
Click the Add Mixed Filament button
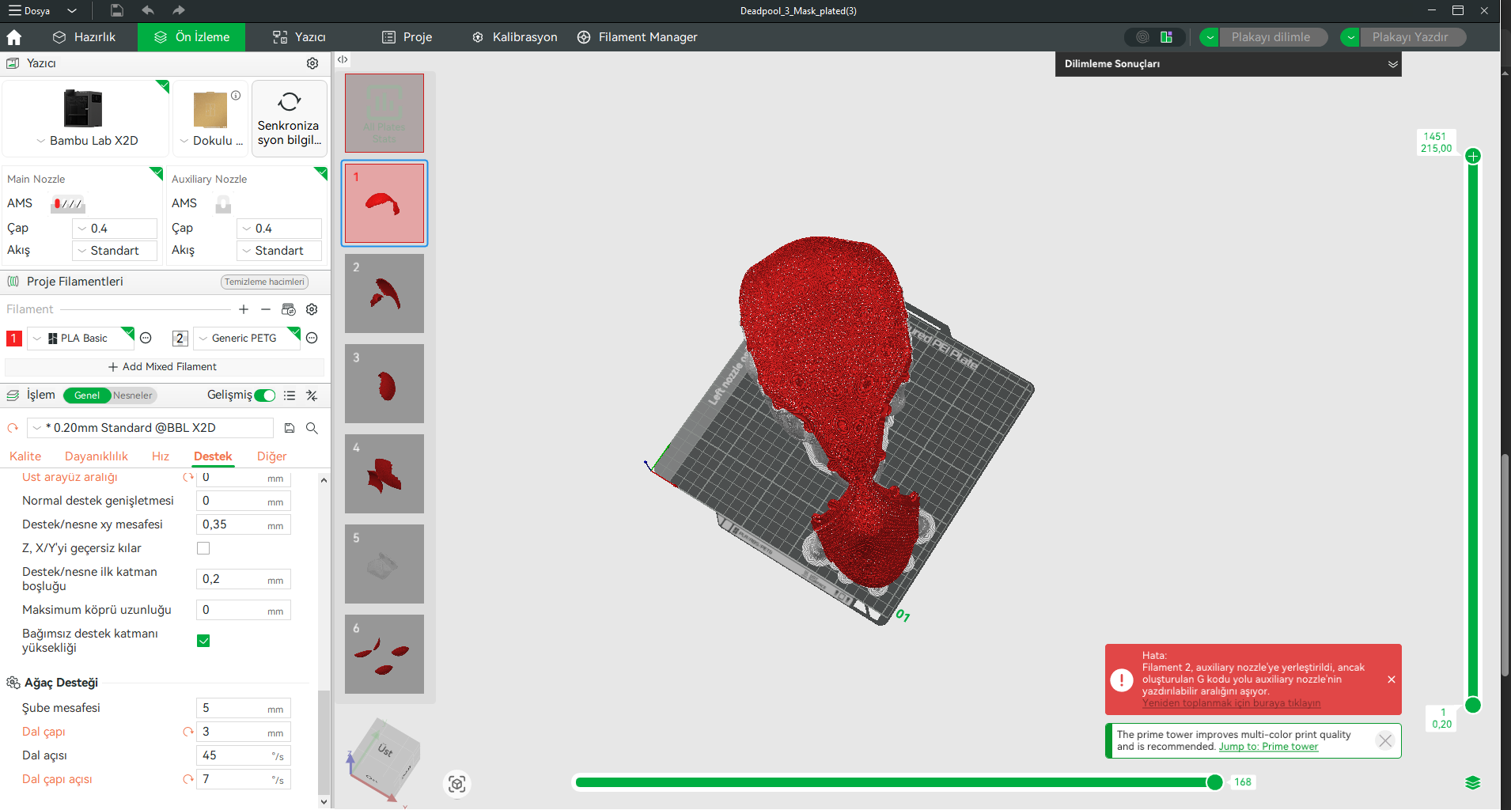point(164,367)
